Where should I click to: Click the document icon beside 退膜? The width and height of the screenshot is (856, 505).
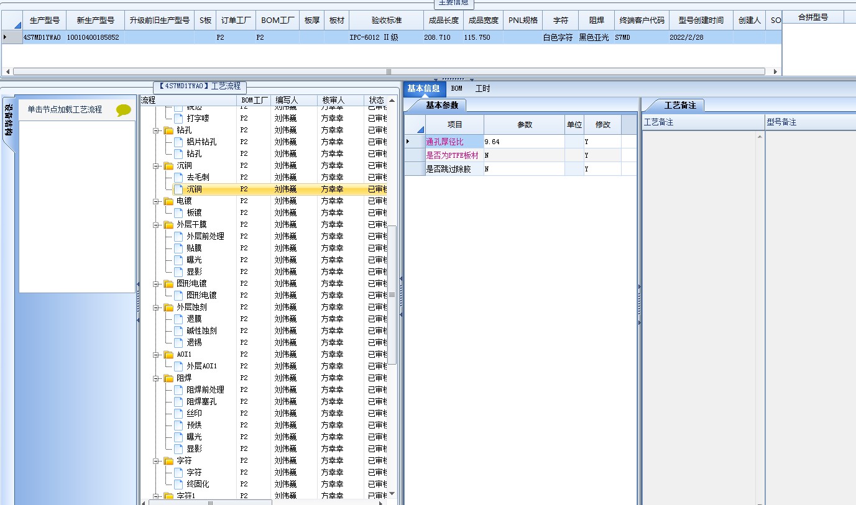178,319
